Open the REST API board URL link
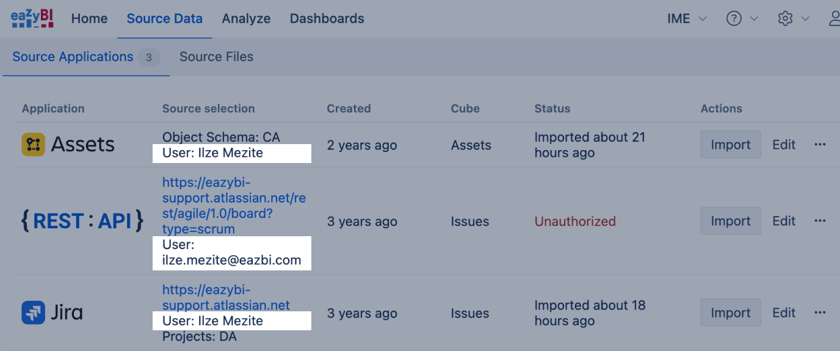Image resolution: width=840 pixels, height=351 pixels. tap(225, 206)
